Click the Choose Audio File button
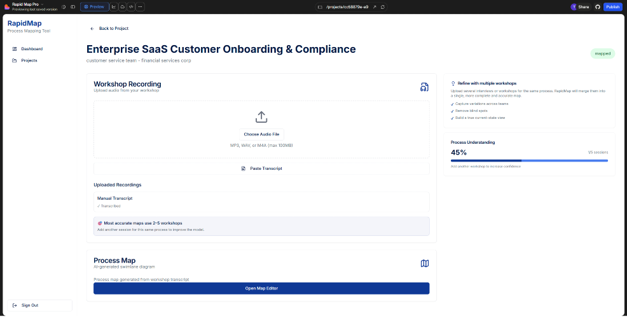This screenshot has height=318, width=627. point(261,134)
